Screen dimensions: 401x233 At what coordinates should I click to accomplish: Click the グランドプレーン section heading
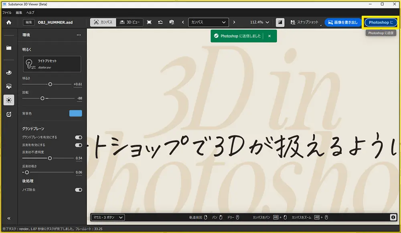pos(33,129)
